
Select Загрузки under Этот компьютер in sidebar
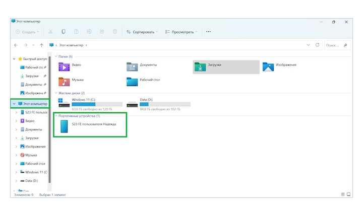coord(29,138)
